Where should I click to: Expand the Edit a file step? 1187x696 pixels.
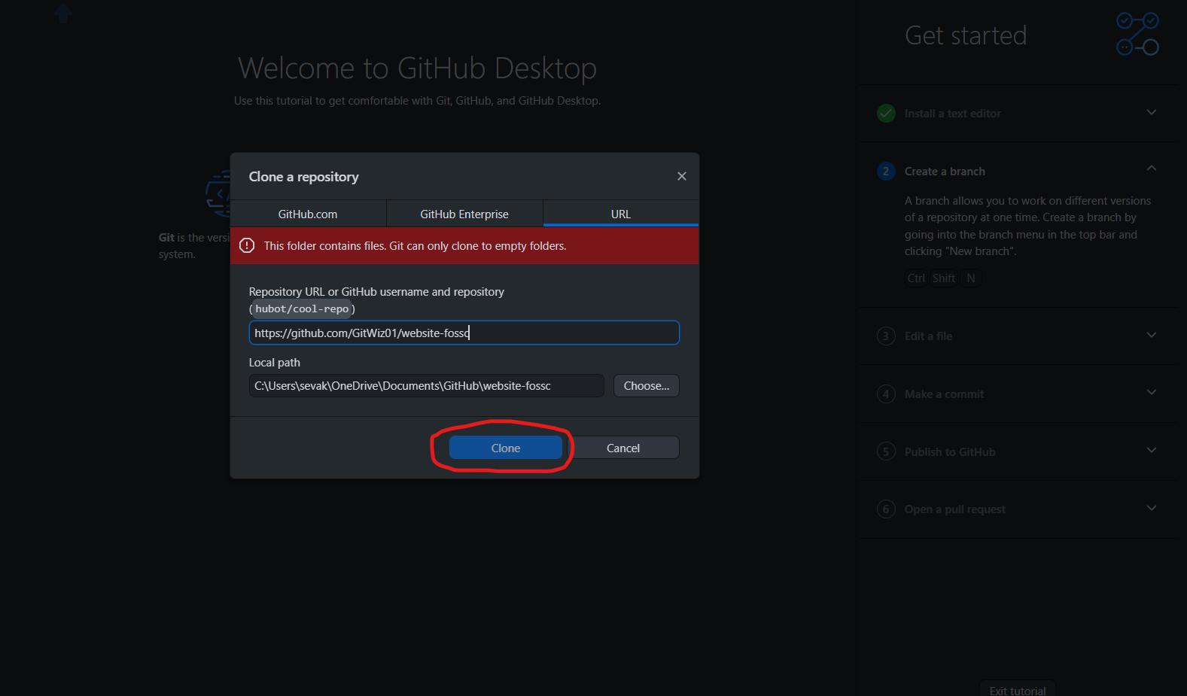(1152, 336)
